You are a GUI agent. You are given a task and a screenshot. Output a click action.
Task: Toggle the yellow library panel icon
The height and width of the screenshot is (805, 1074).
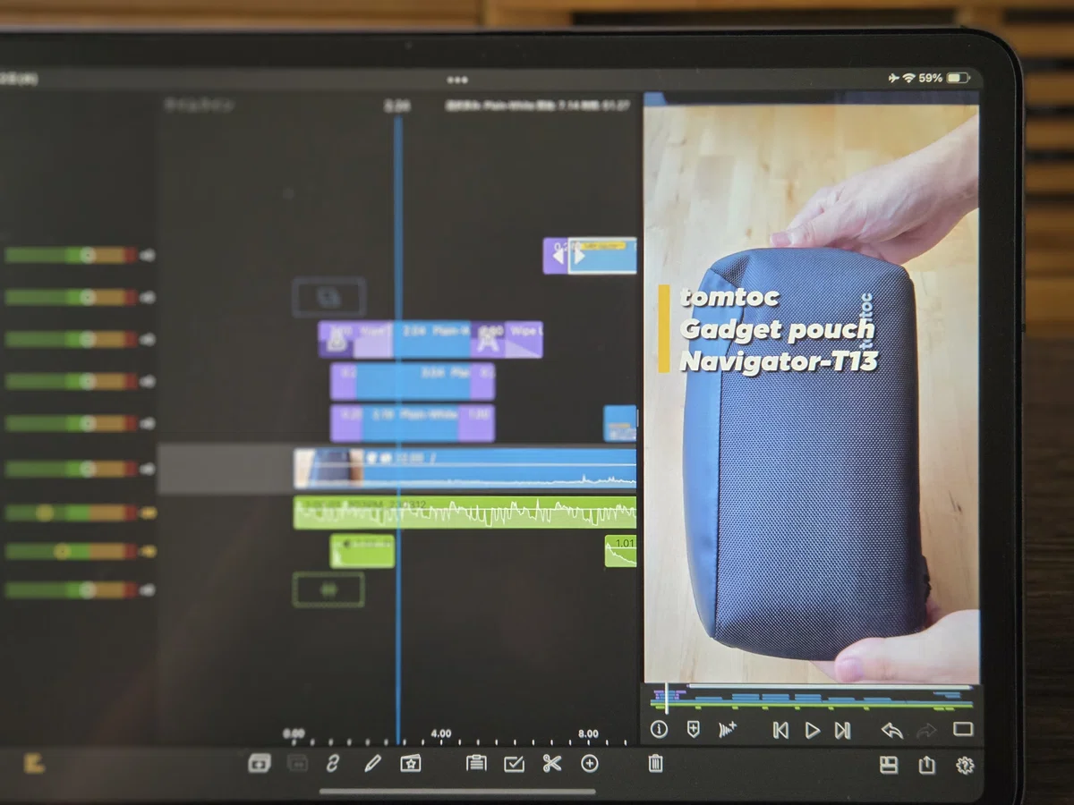coord(35,764)
